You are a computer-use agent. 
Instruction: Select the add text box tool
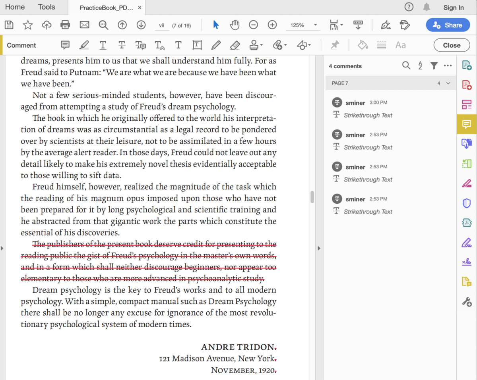click(x=197, y=45)
